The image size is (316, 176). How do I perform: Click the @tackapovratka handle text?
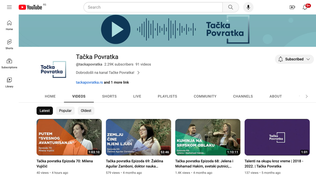89,64
